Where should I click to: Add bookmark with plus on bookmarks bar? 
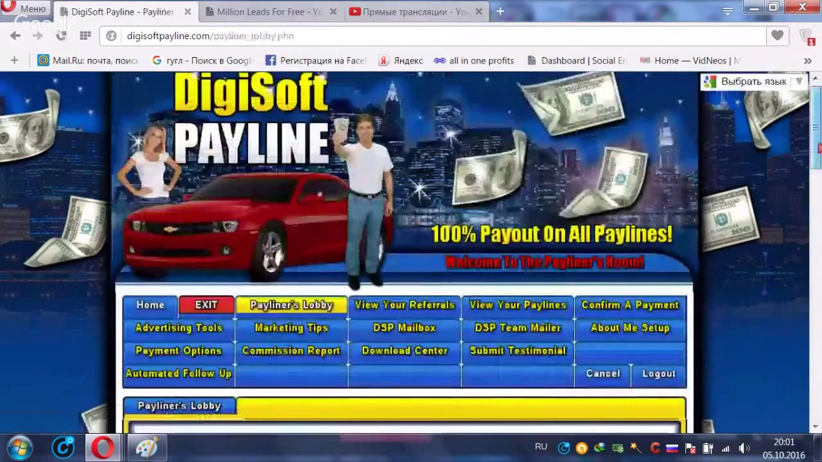click(x=14, y=60)
